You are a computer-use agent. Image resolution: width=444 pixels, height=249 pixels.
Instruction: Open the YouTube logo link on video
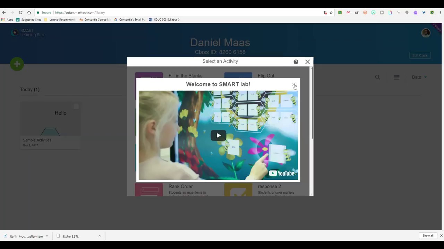pyautogui.click(x=282, y=173)
